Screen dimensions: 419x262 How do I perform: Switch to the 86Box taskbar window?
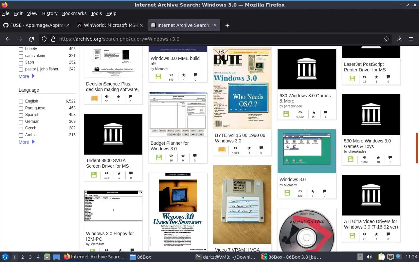tap(140, 257)
